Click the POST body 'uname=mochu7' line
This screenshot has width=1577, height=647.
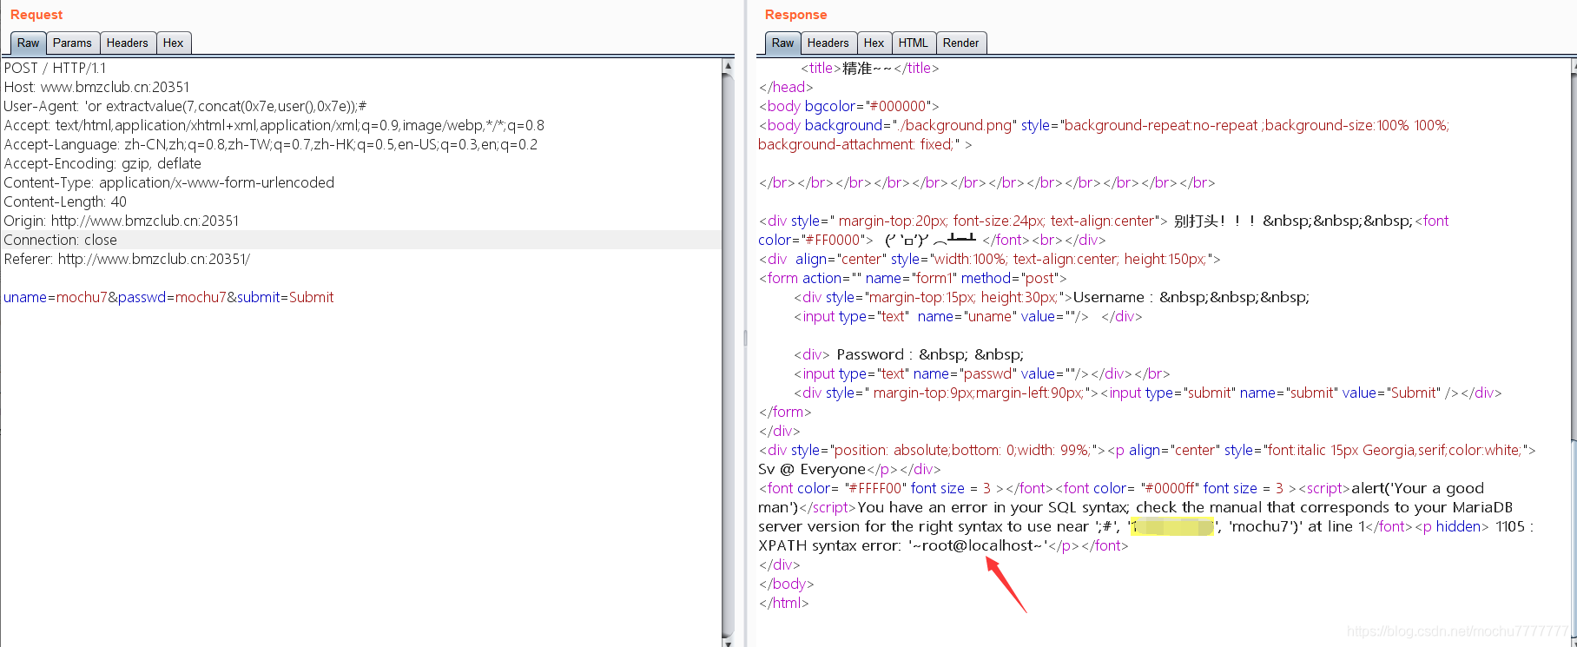[168, 297]
